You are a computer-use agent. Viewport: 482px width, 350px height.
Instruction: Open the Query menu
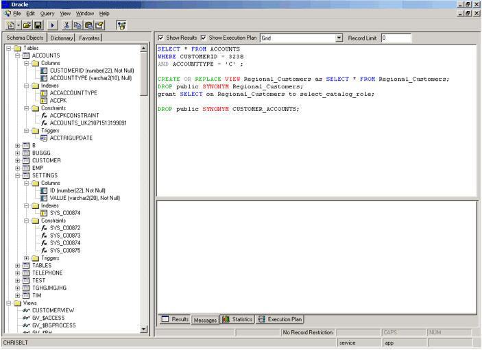[47, 14]
